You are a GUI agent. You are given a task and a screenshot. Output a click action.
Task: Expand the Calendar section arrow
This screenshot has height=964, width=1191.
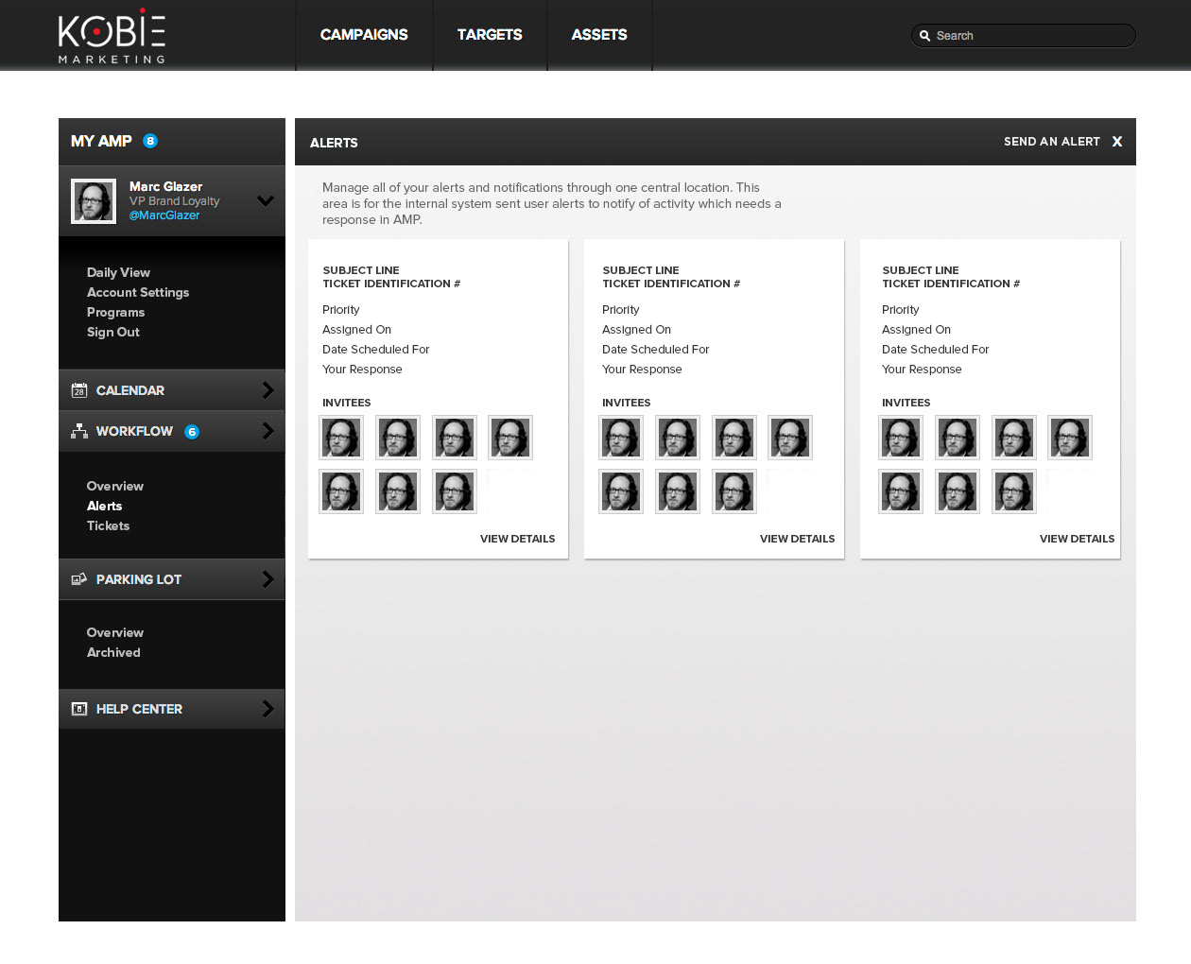[268, 390]
